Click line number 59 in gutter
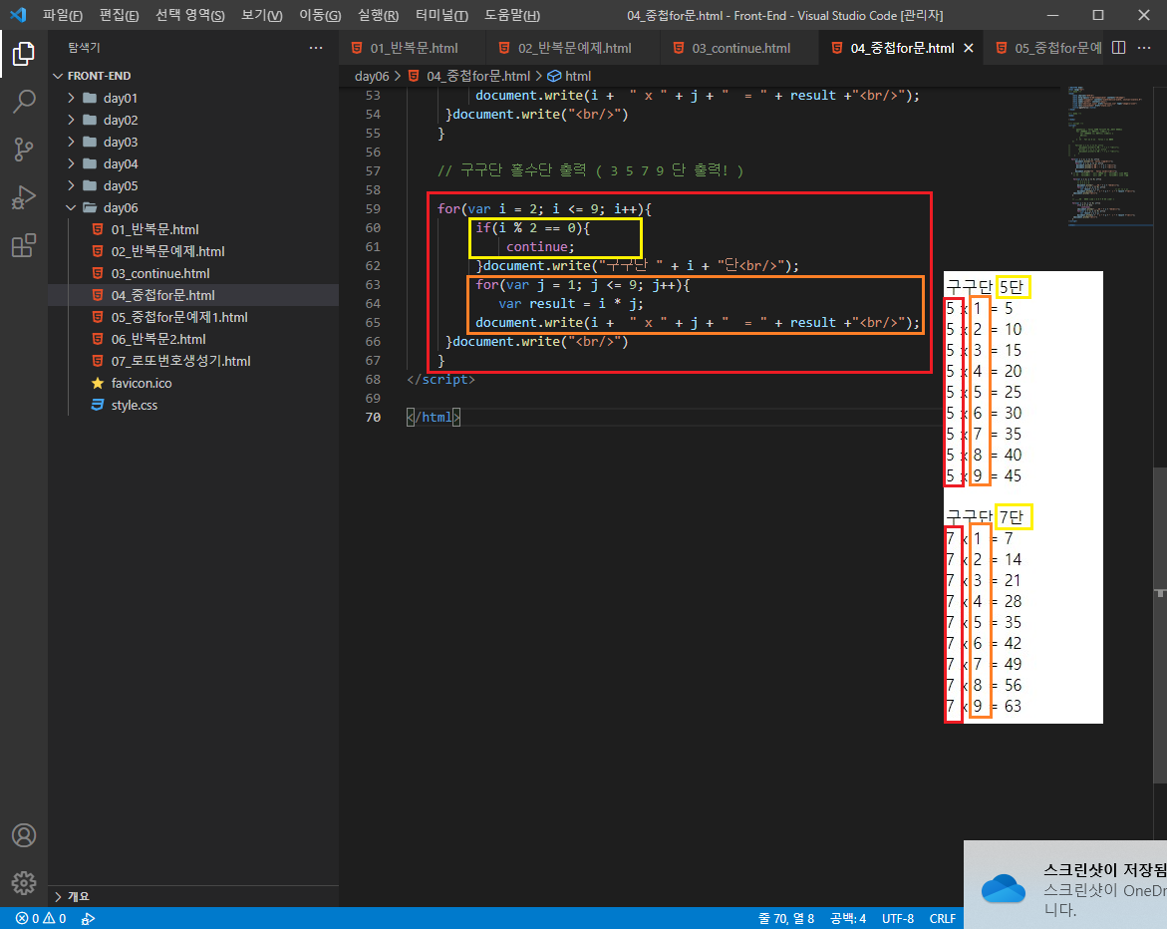The height and width of the screenshot is (929, 1167). pyautogui.click(x=373, y=209)
